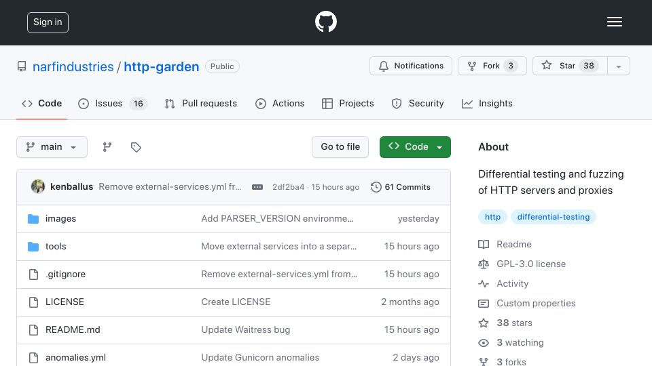Open the GitHub logo homepage link
Viewport: 652px width, 366px height.
coord(325,22)
